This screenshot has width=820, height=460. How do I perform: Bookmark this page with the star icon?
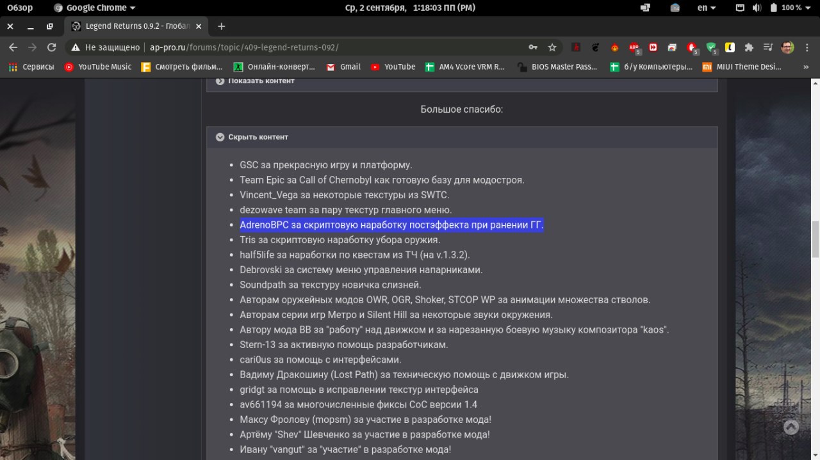pos(552,47)
